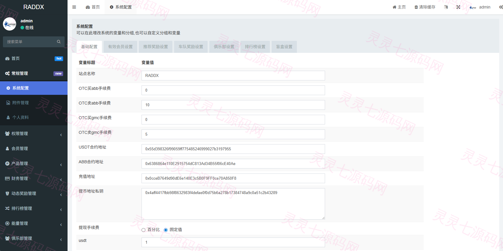The height and width of the screenshot is (251, 503).
Task: Click the RADDX logo link
Action: coord(34,7)
